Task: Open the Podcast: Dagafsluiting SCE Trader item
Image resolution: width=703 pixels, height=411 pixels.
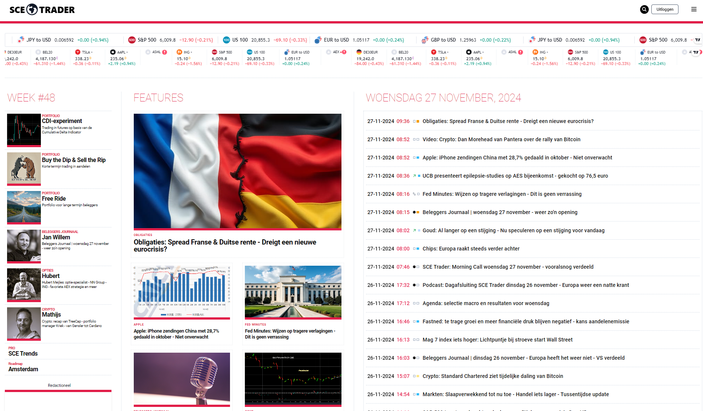Action: (526, 285)
